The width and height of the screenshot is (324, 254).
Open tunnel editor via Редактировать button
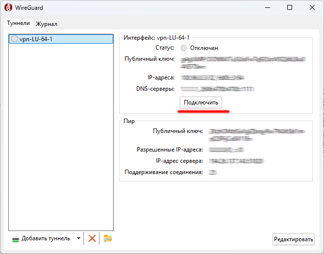(x=293, y=239)
